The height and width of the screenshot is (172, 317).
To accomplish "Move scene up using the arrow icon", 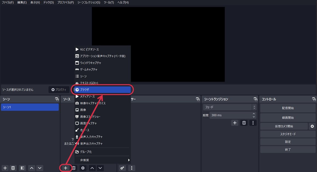I will 31,168.
